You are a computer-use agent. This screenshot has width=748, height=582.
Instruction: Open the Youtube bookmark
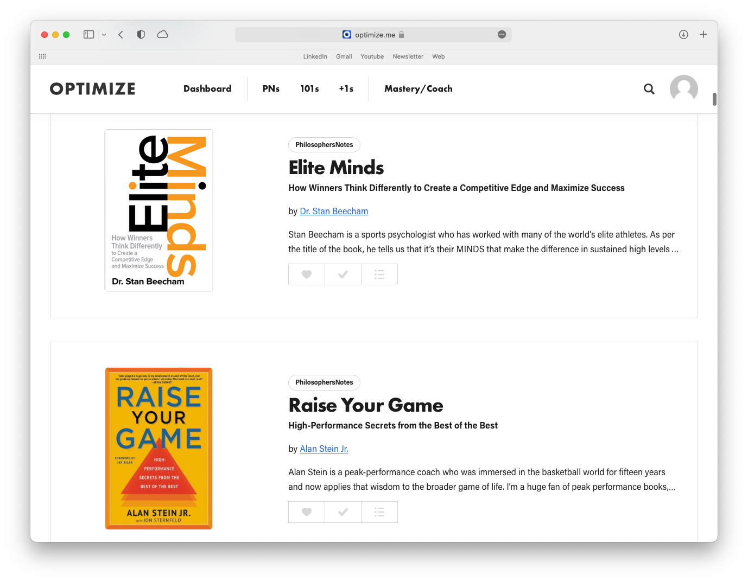pos(372,56)
